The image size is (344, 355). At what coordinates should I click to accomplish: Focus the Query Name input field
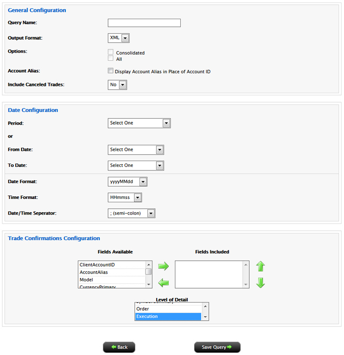pos(144,23)
